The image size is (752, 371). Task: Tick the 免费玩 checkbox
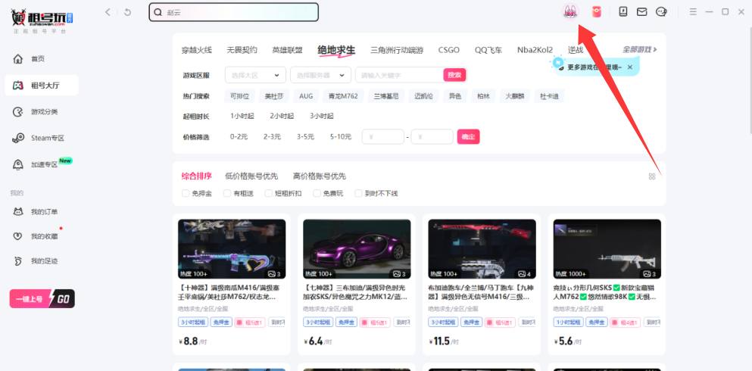coord(317,193)
